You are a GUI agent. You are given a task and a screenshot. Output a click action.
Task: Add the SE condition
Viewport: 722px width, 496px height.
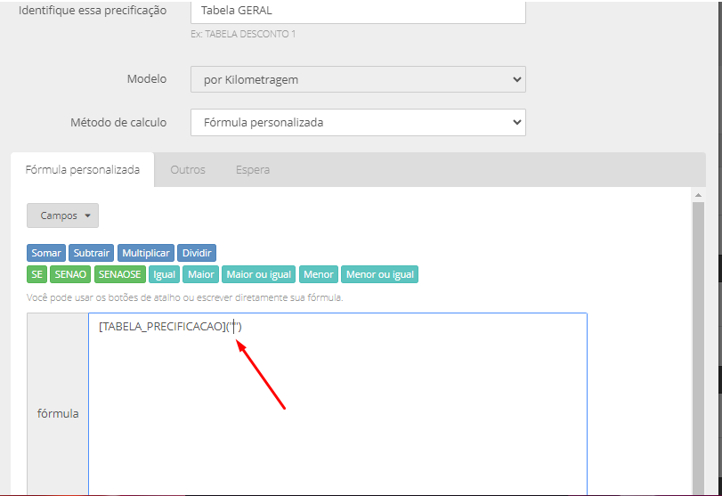point(37,274)
